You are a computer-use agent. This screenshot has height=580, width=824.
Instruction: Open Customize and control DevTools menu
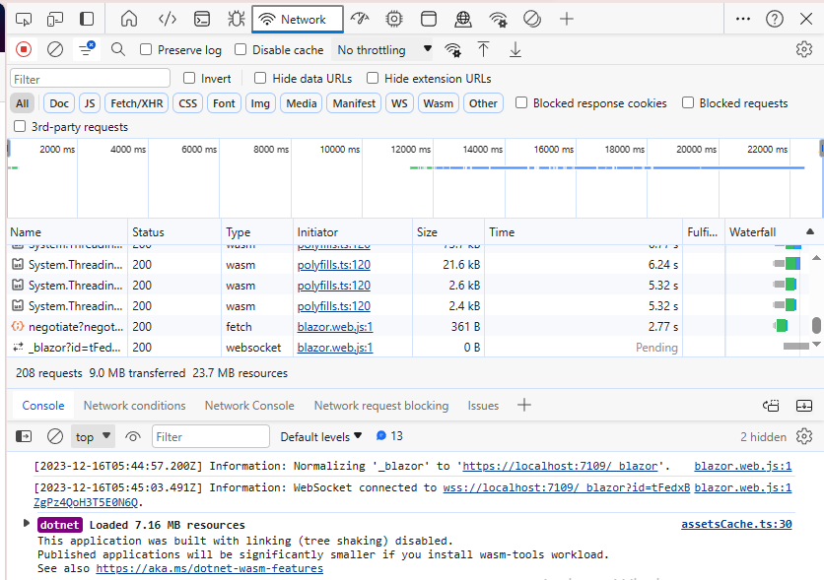(743, 20)
